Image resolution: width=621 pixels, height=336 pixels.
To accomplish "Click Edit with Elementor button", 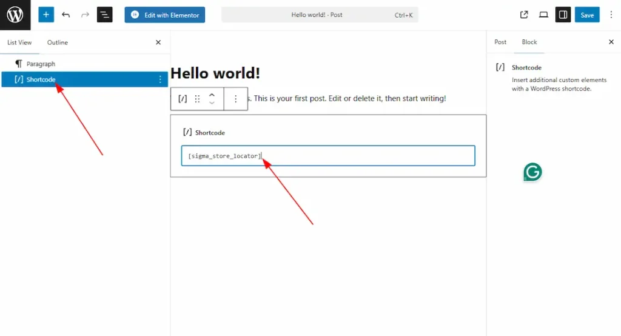I will click(165, 15).
